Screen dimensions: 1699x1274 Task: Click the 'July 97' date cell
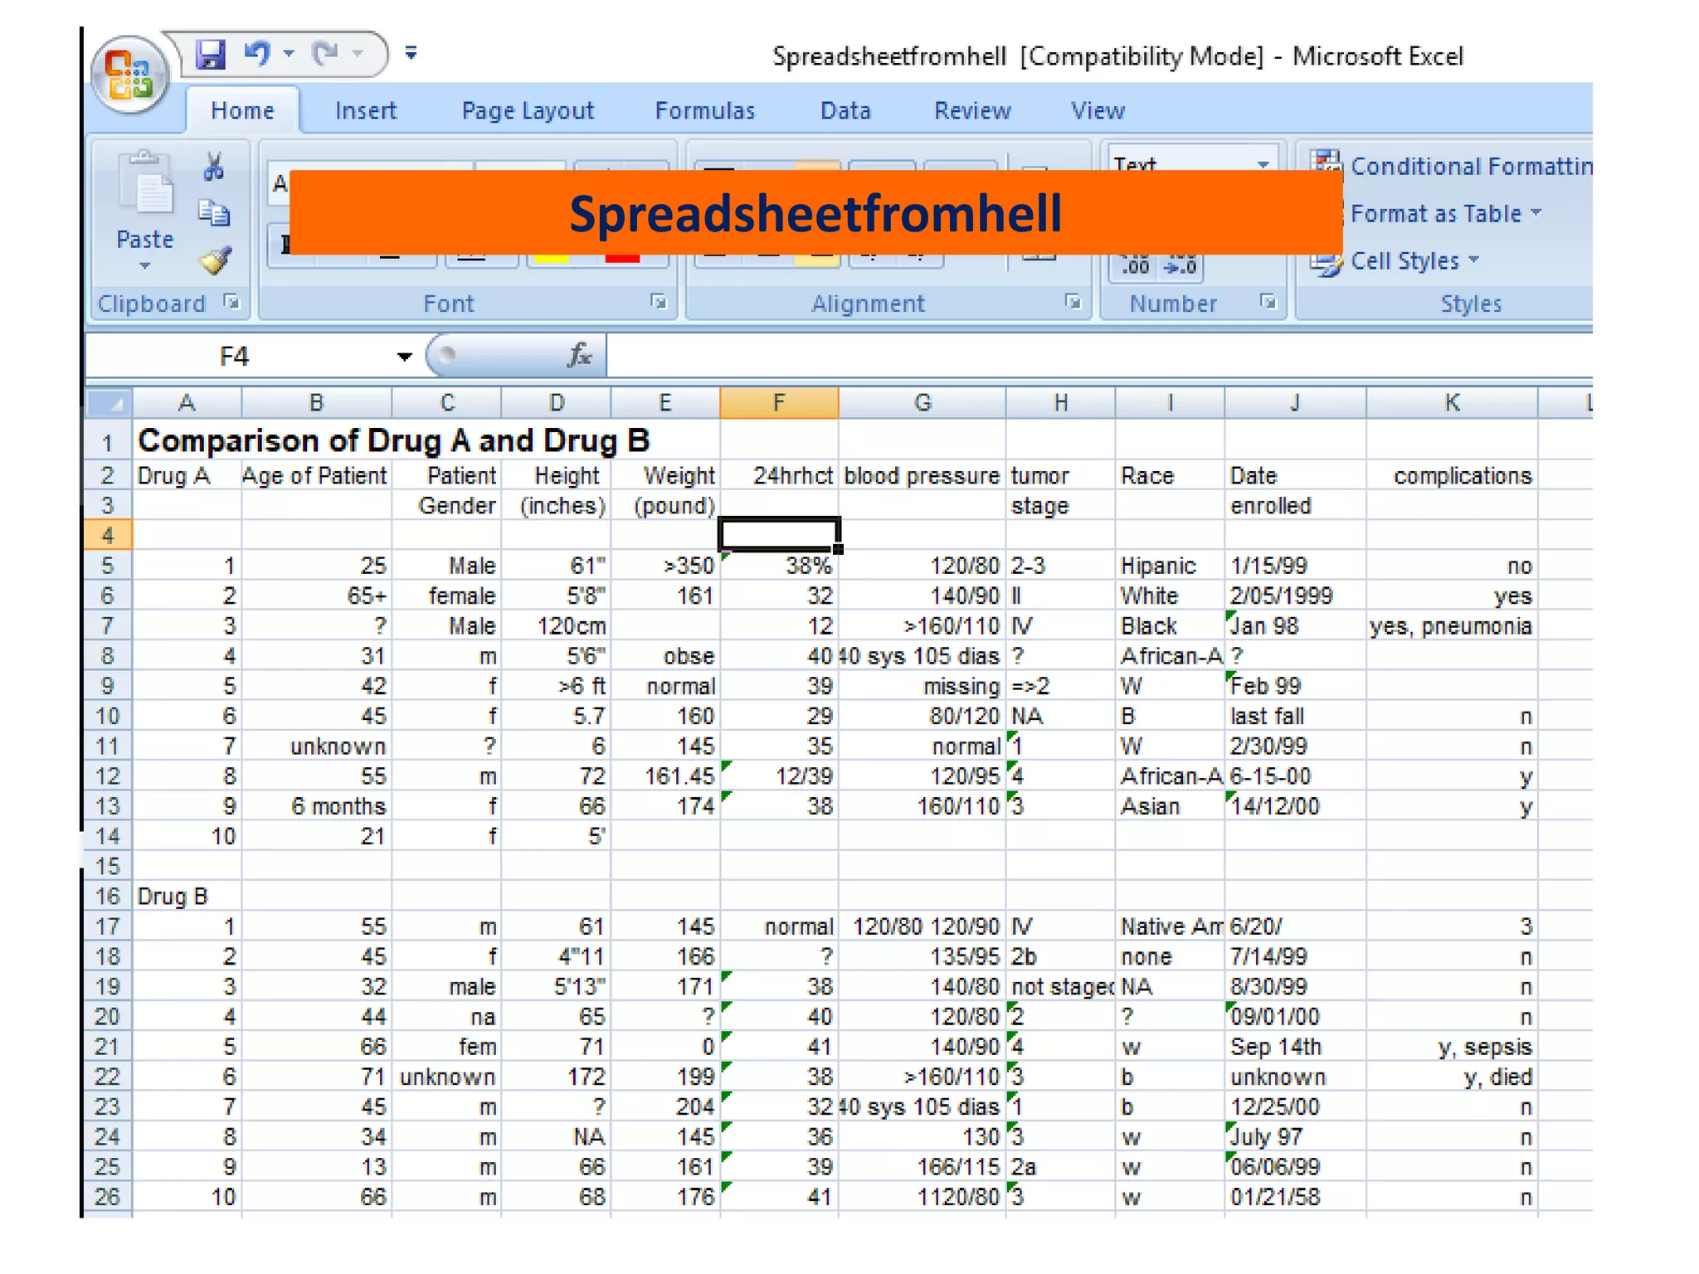tap(1295, 1137)
